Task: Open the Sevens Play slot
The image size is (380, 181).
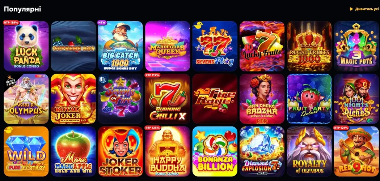Action: 215,46
